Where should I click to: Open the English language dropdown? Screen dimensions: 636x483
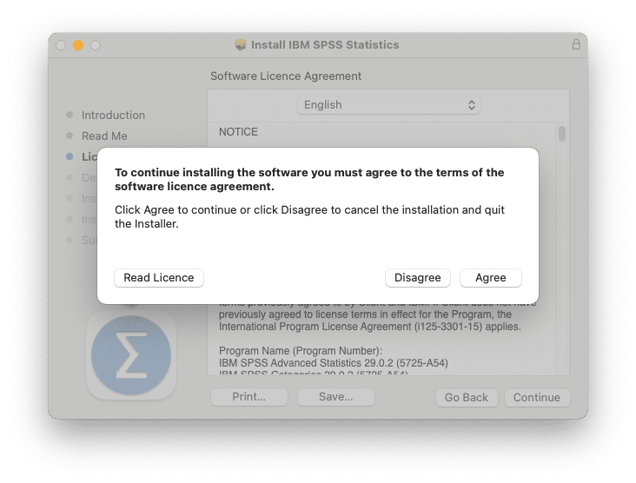point(388,105)
